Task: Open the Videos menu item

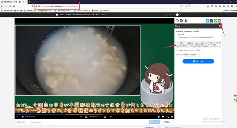Action: 62,15
